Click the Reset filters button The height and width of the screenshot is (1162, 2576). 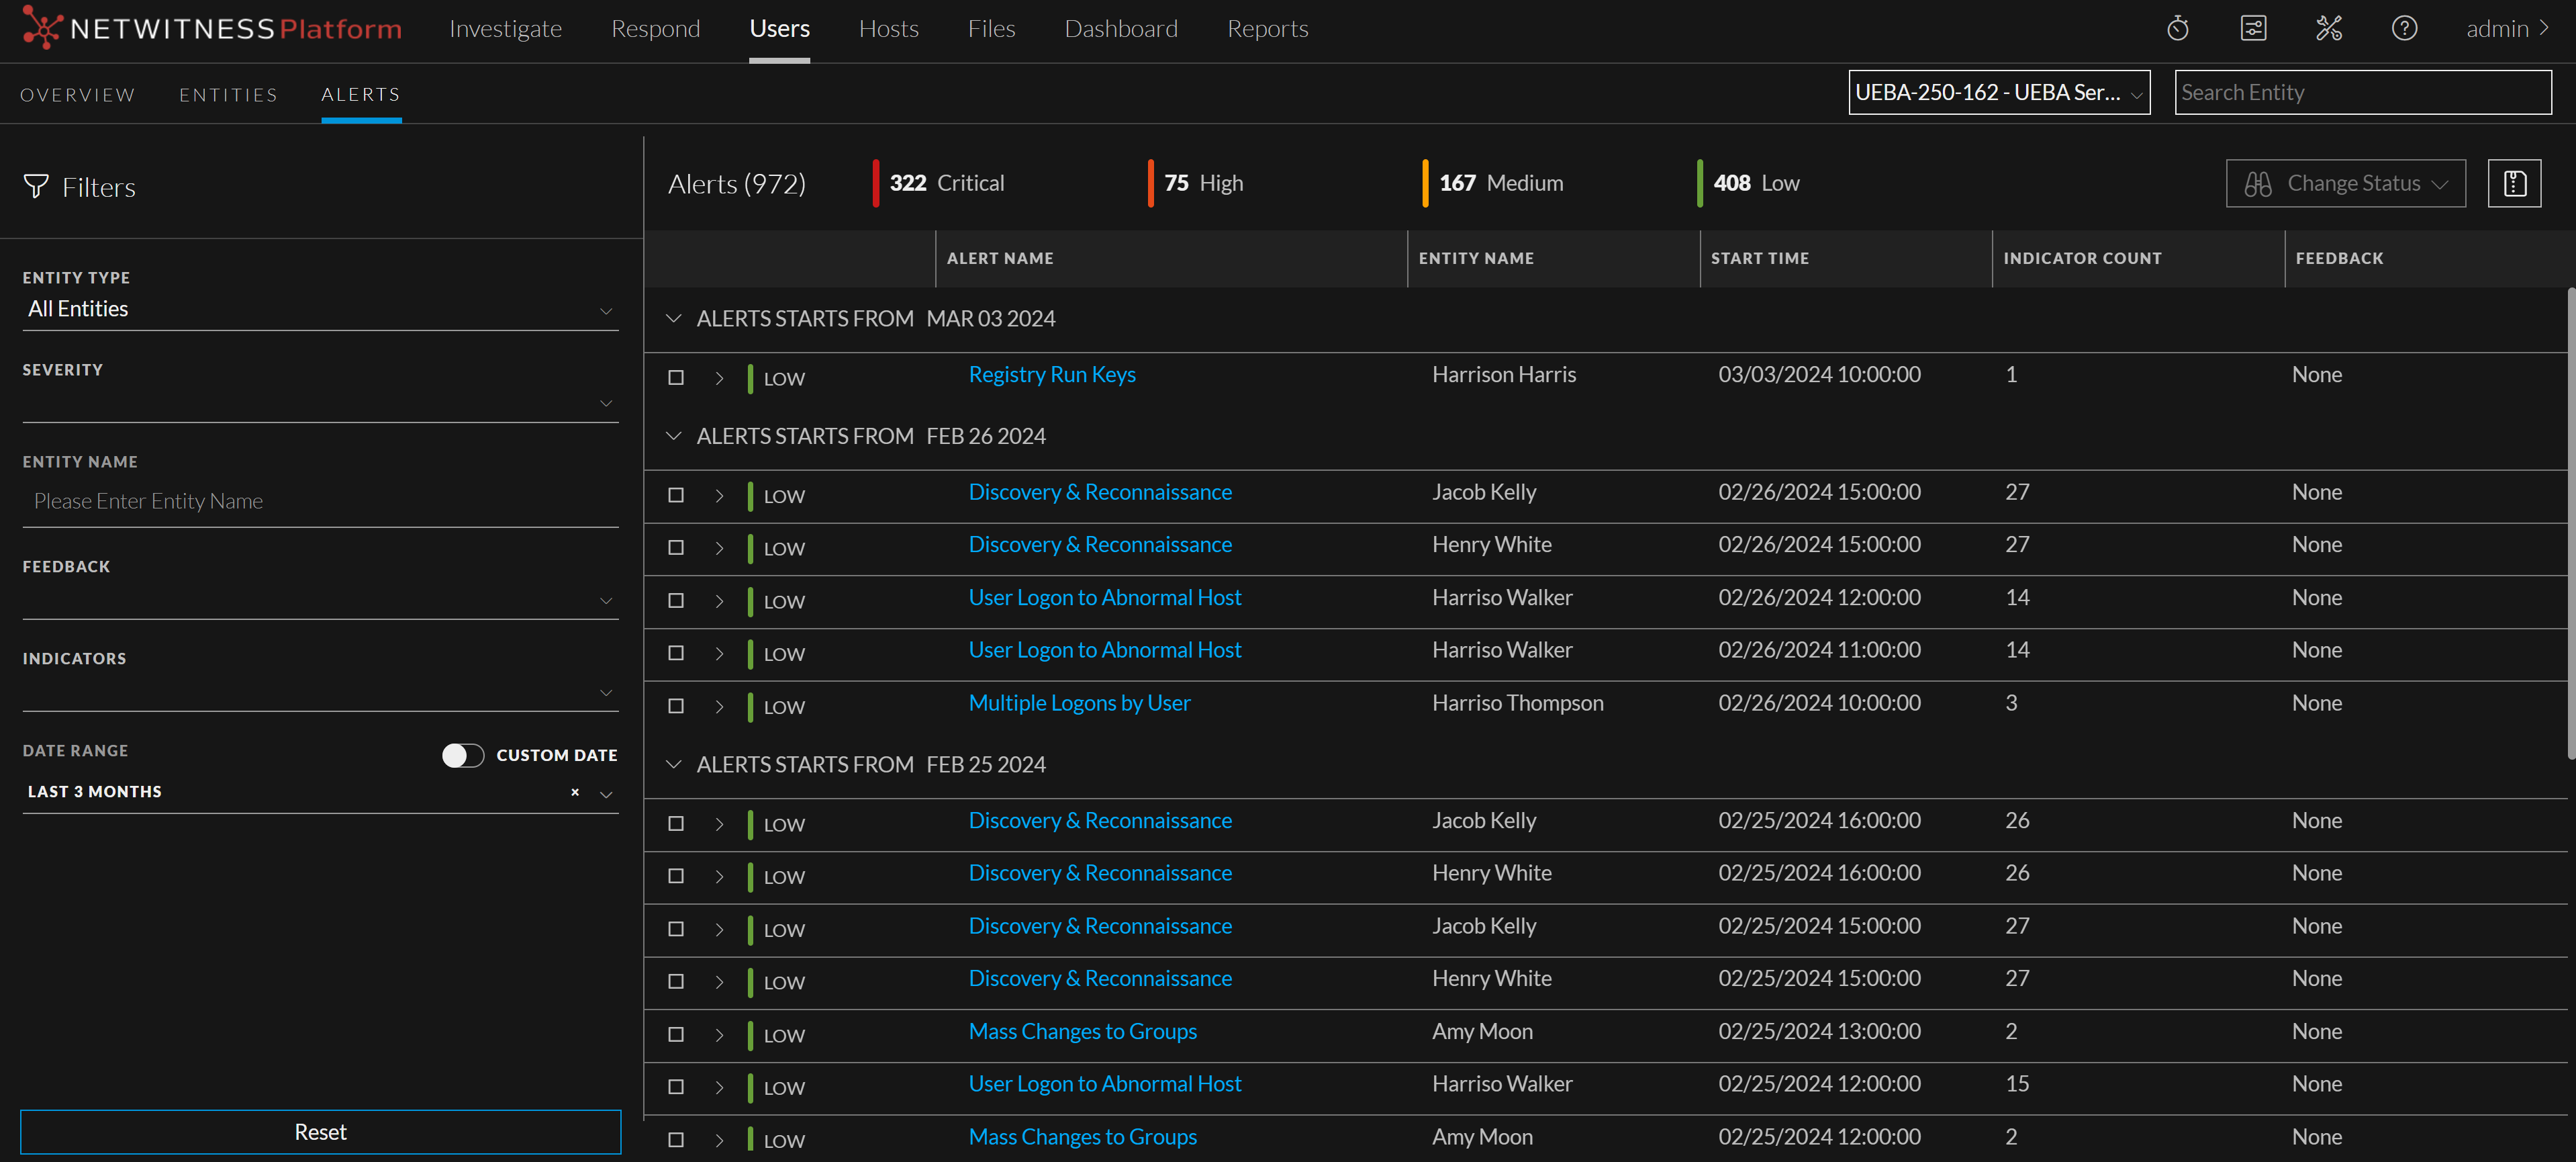[x=320, y=1131]
